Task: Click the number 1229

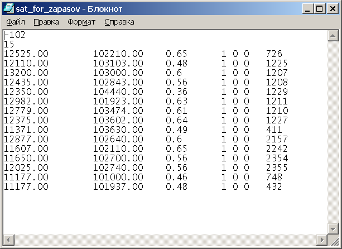Action: click(x=277, y=92)
